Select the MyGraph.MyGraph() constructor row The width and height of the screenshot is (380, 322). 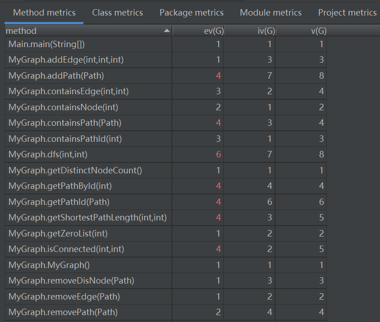point(165,265)
